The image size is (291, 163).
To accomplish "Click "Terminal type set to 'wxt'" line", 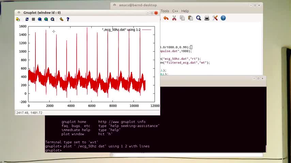I will point(72,142).
